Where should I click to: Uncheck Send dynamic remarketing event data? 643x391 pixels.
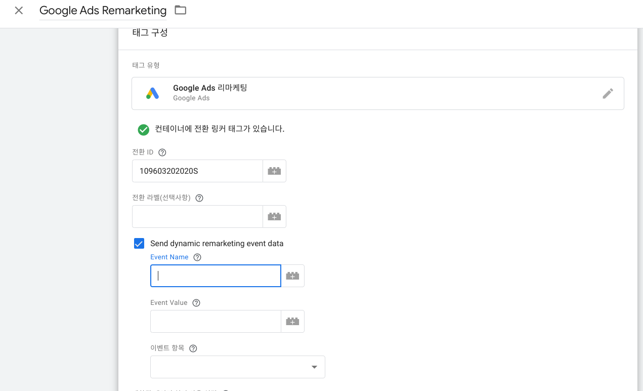(139, 244)
